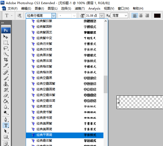
Task: Right align text
Action: [147, 16]
